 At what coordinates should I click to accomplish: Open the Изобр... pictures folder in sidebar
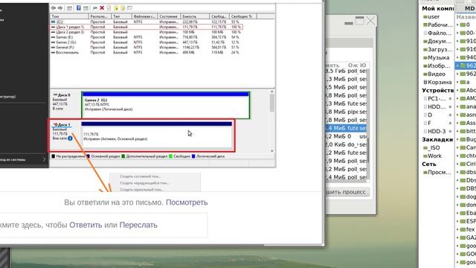[x=437, y=66]
